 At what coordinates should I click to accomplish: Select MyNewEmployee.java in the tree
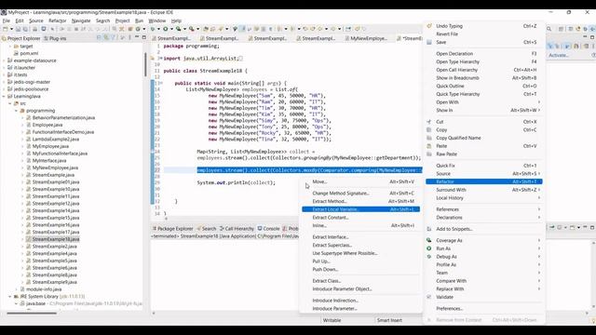55,167
